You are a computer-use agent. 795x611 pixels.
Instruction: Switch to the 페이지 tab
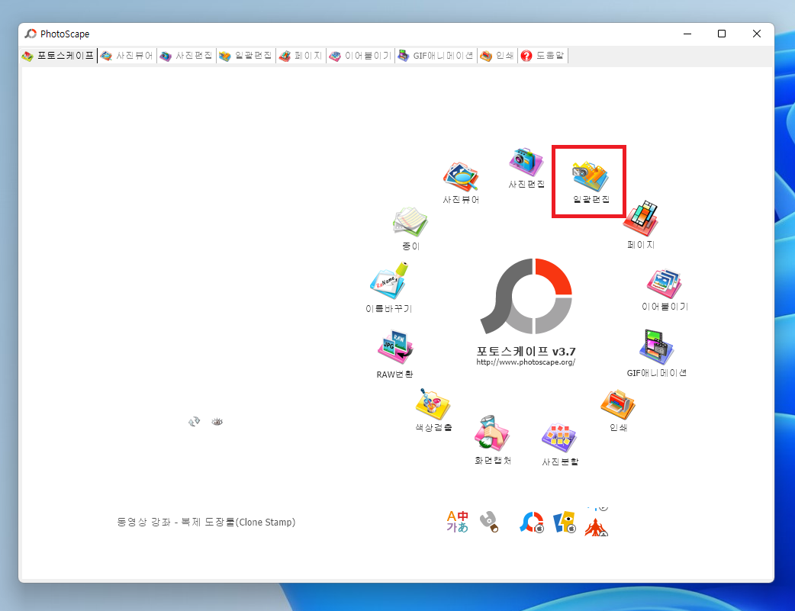pos(301,55)
